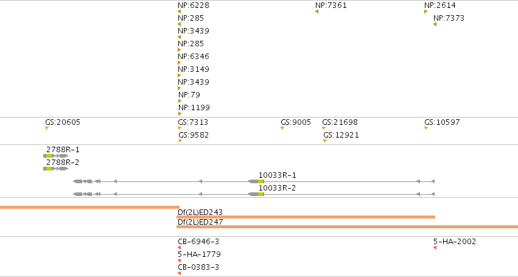Select the triangle marker under NP:7361

pos(317,12)
